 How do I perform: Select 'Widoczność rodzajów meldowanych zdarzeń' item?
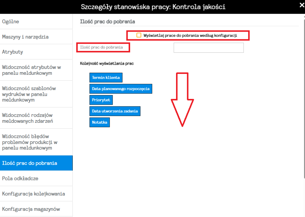(36, 118)
